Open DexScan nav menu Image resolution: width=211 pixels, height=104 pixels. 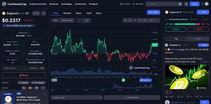click(x=54, y=4)
